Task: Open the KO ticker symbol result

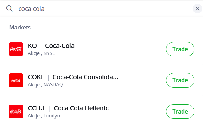Action: pyautogui.click(x=32, y=46)
